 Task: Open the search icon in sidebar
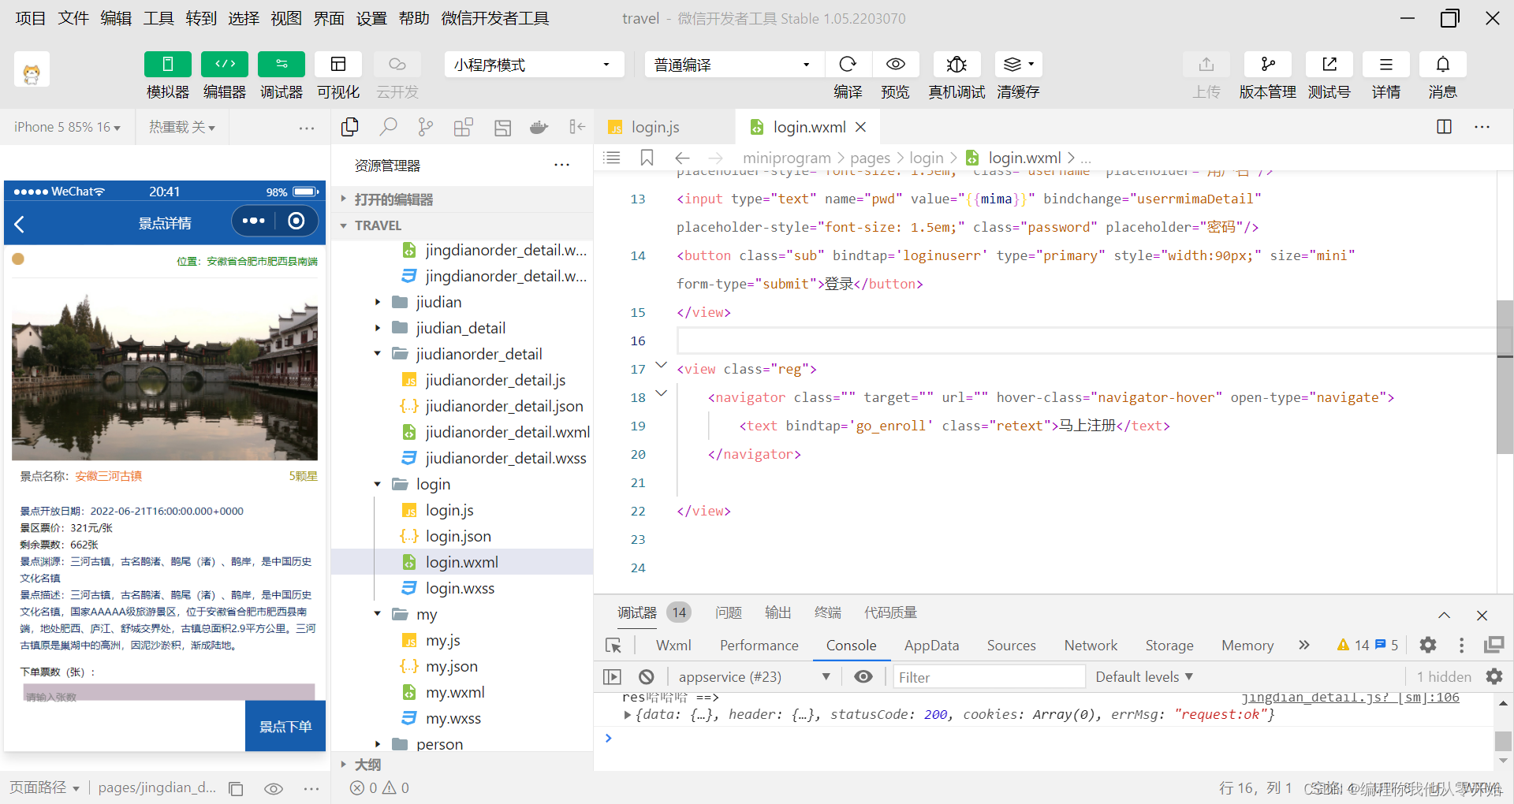[388, 127]
